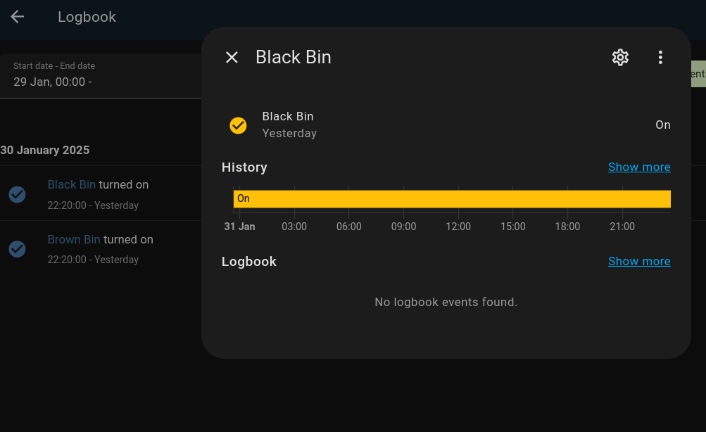The image size is (706, 432).
Task: Open the Brown Bin link in logbook list
Action: coord(74,240)
